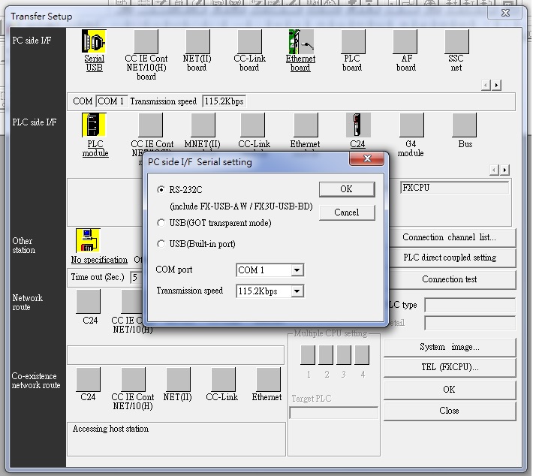Open the COM port dropdown
This screenshot has height=476, width=533.
297,270
